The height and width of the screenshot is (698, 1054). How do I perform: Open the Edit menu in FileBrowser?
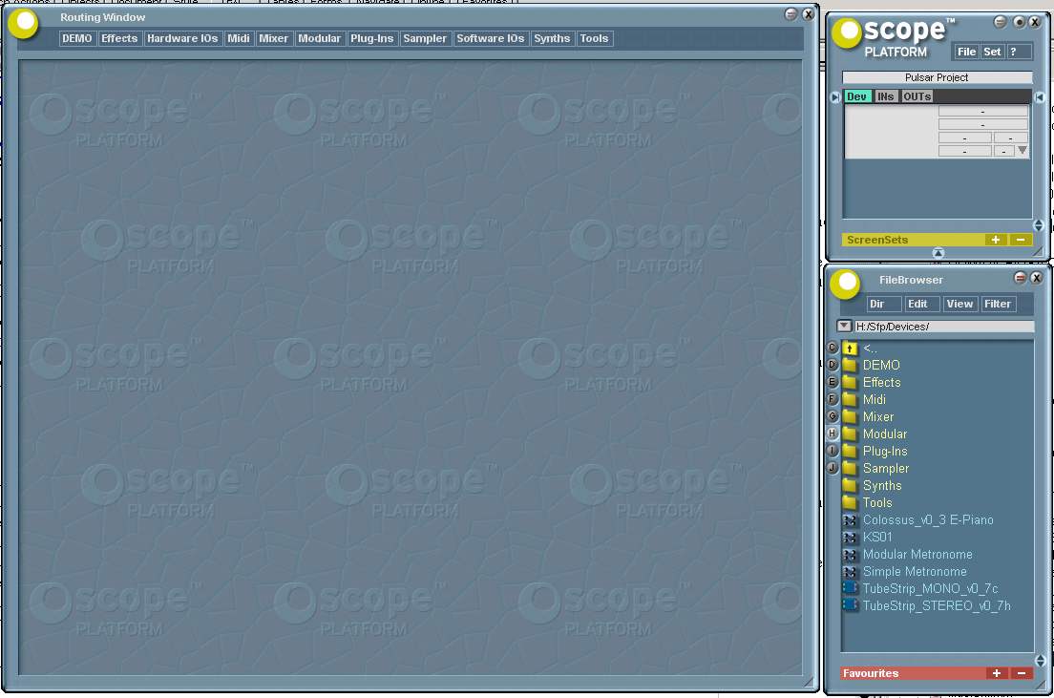point(921,304)
